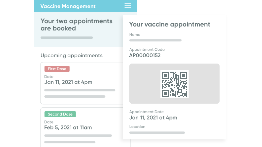This screenshot has width=262, height=147.
Task: Select the Jan 11, 2021 at 4pm first dose date
Action: click(x=68, y=82)
